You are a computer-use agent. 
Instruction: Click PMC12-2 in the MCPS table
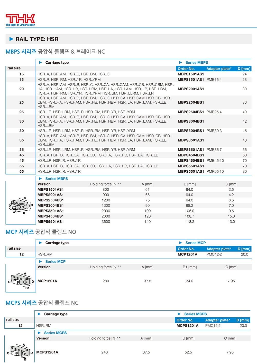[213, 326]
